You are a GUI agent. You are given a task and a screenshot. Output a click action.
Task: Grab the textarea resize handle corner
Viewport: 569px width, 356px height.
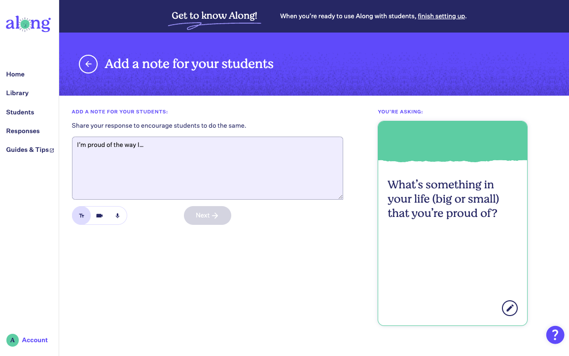pos(340,197)
